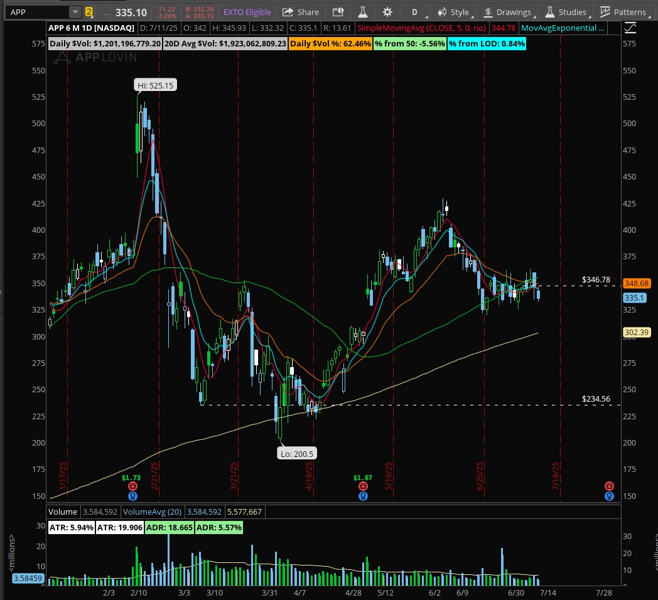Click the ADR: 5.57% green label
658x600 pixels.
(x=219, y=527)
